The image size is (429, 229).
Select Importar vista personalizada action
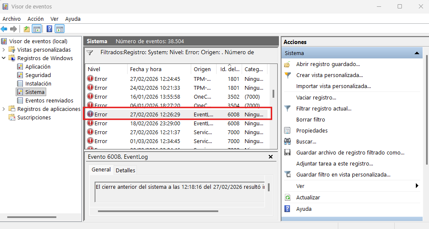tap(334, 86)
